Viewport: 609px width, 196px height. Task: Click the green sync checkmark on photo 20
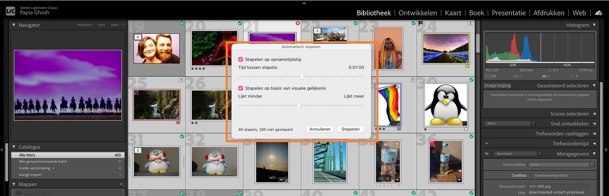pos(240,23)
